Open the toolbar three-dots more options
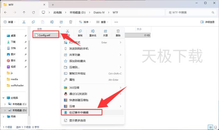Image resolution: width=219 pixels, height=130 pixels. tap(116, 22)
